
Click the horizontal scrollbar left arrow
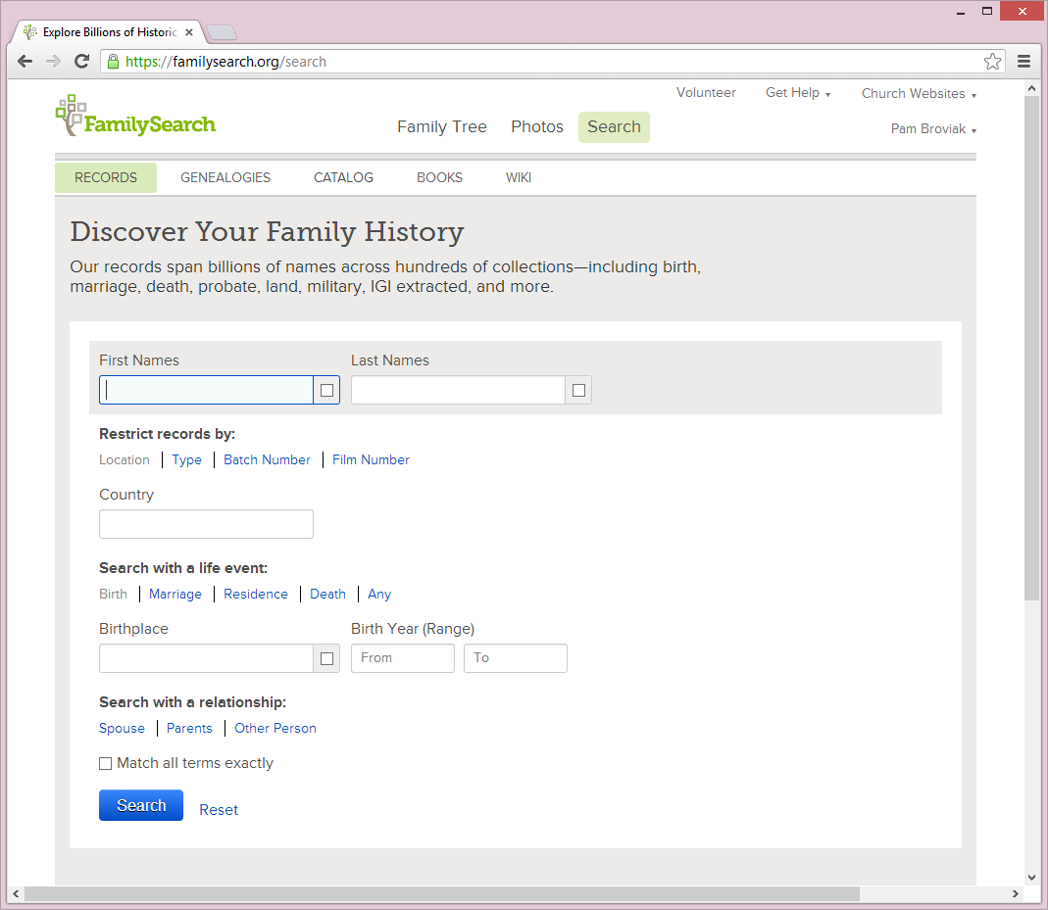(16, 893)
